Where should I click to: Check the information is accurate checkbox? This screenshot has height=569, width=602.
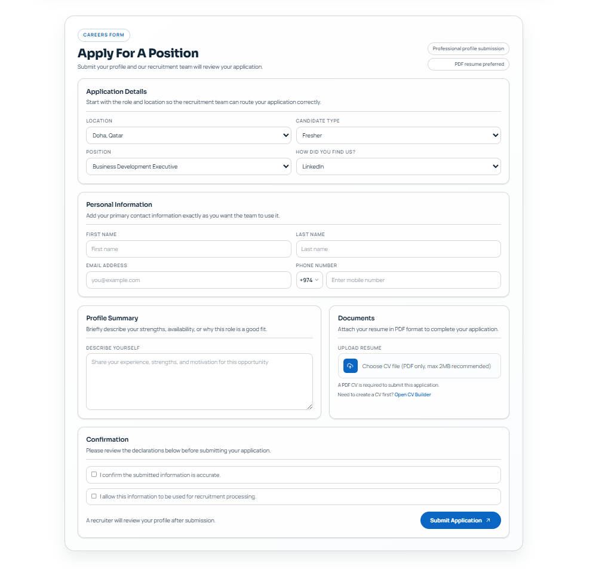(x=94, y=475)
